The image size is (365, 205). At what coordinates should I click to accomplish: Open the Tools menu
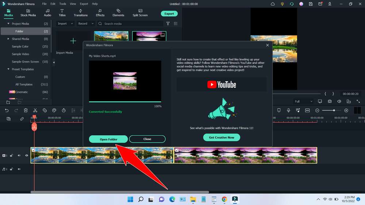point(63,4)
